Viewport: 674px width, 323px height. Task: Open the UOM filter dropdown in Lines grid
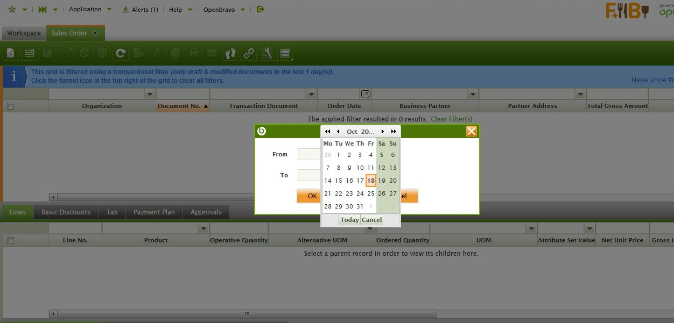point(531,228)
